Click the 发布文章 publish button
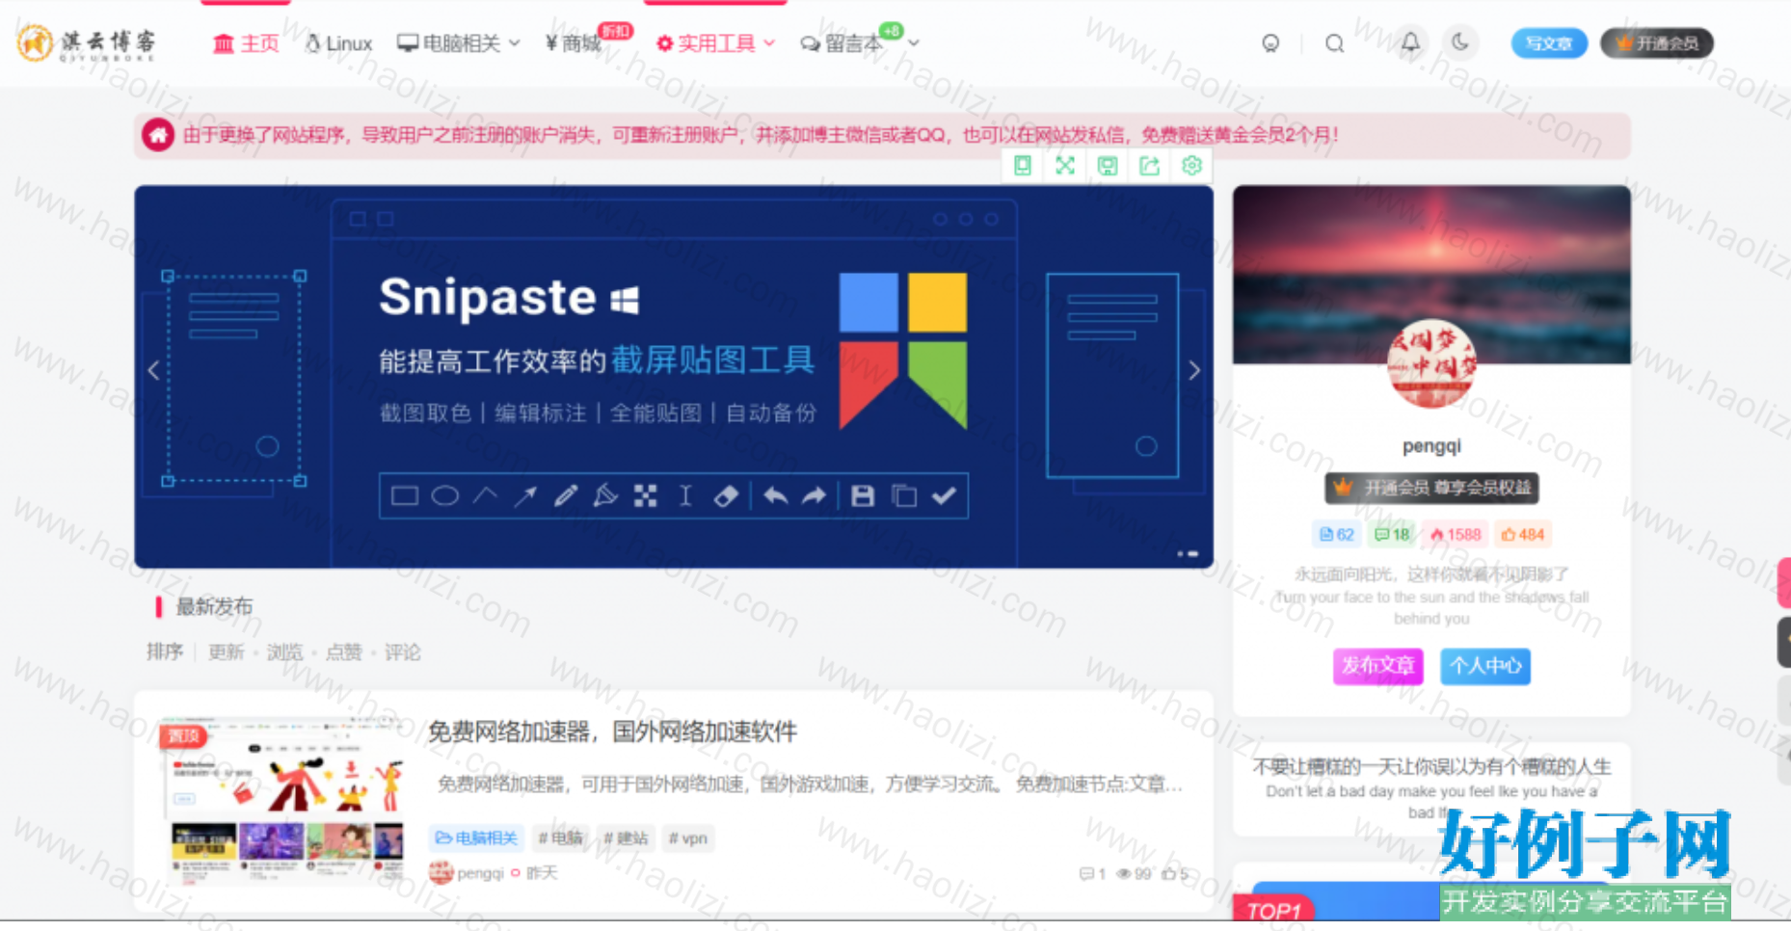The image size is (1791, 931). tap(1378, 666)
